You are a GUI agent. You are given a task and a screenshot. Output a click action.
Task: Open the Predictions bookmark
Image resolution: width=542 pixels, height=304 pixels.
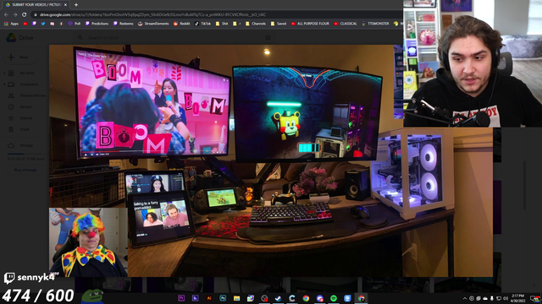97,24
